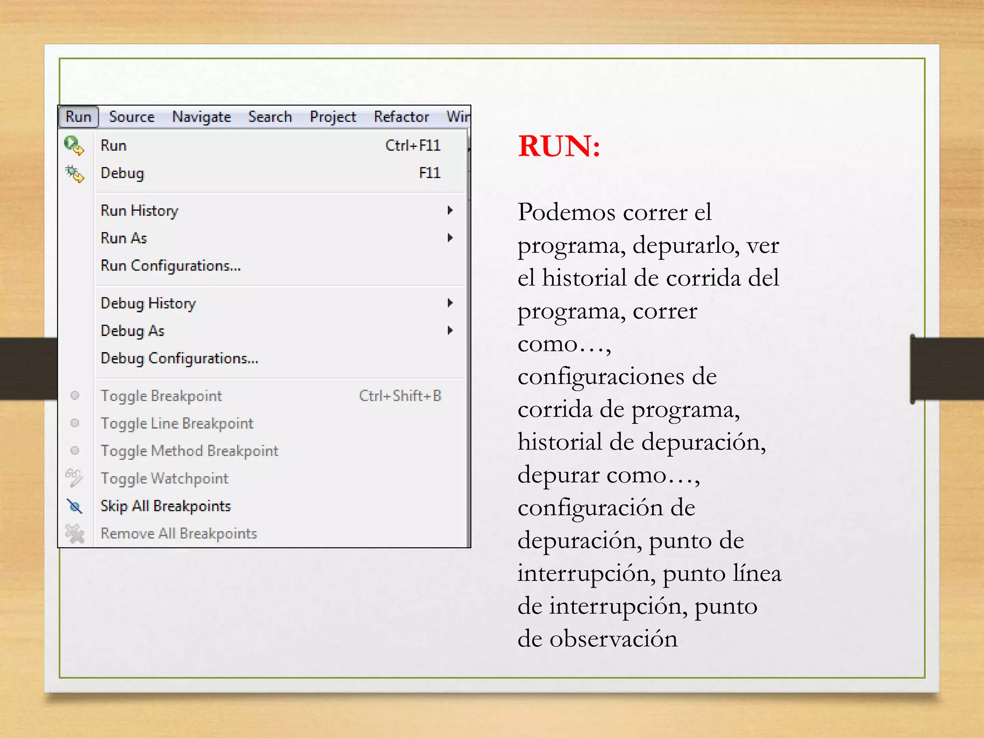Select Run As menu item
The height and width of the screenshot is (738, 984).
[x=262, y=238]
